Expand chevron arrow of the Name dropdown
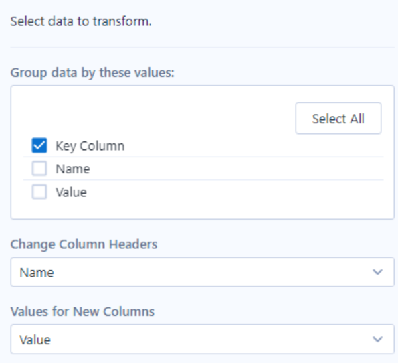 377,272
